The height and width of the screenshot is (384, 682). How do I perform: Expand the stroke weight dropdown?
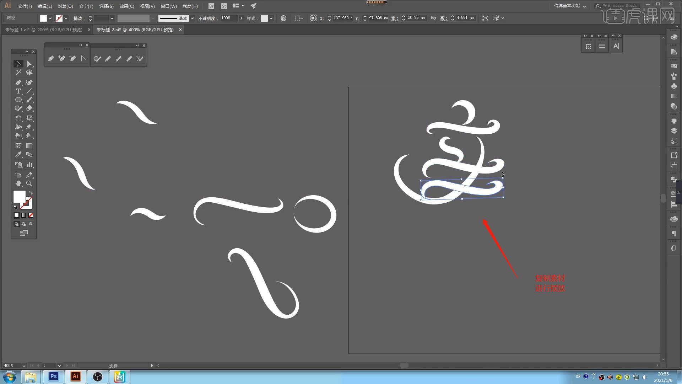112,18
